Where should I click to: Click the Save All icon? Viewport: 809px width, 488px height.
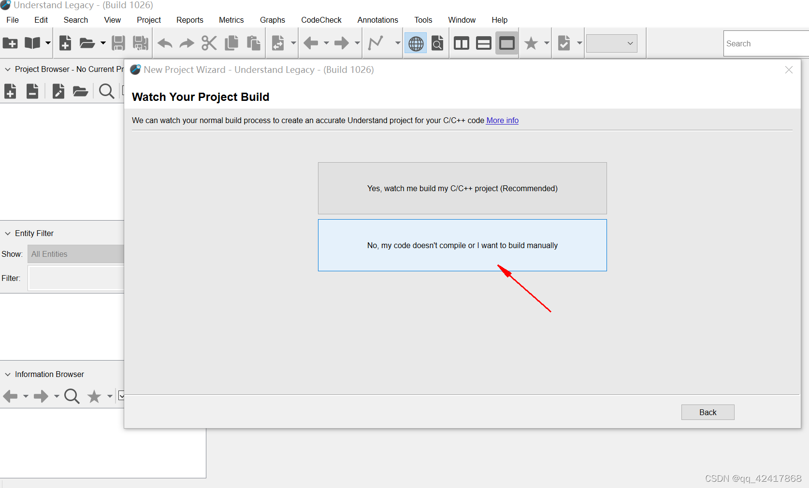tap(141, 43)
